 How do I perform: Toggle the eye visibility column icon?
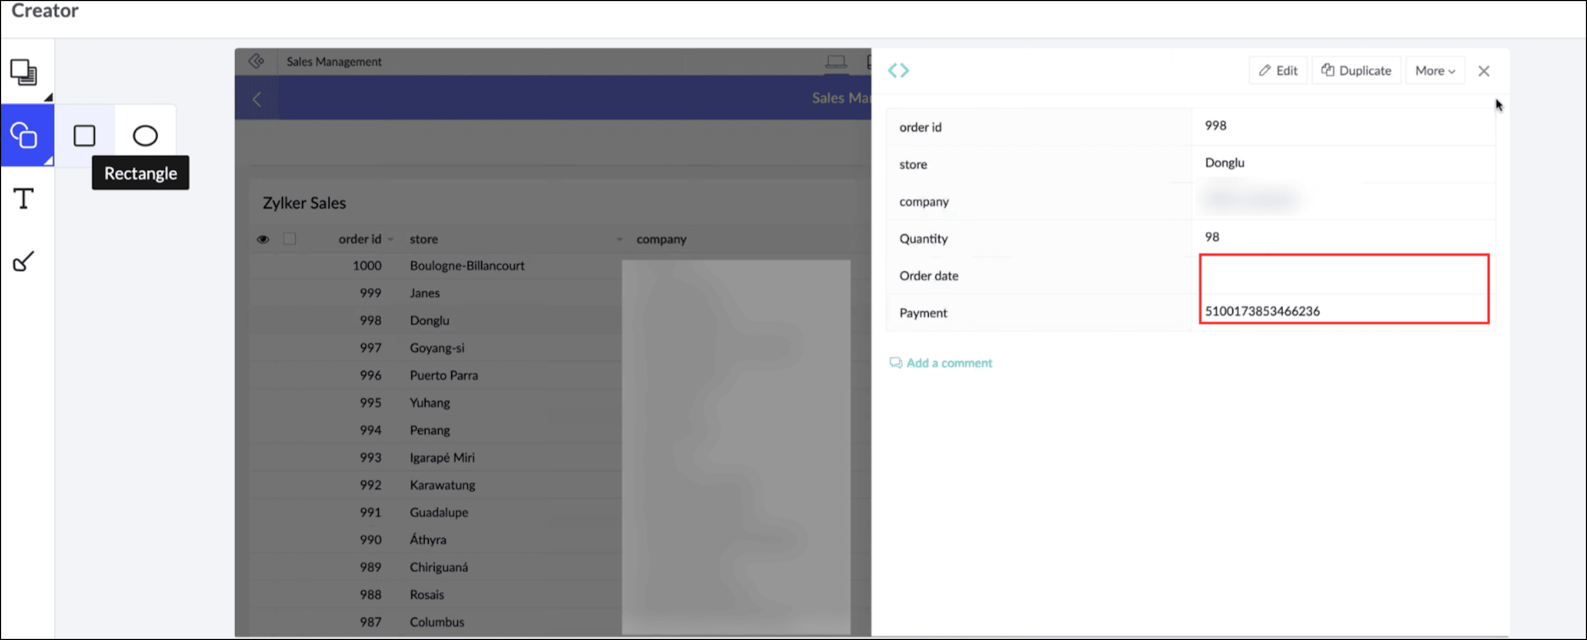coord(263,239)
